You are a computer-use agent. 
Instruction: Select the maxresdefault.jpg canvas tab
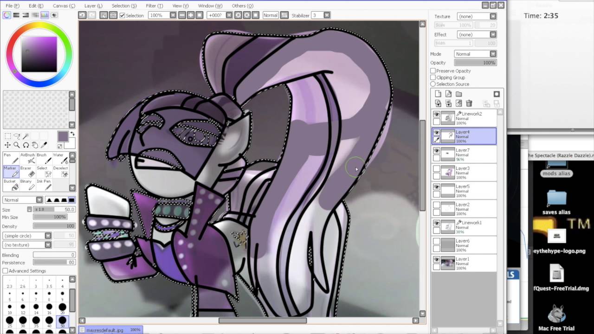point(110,330)
